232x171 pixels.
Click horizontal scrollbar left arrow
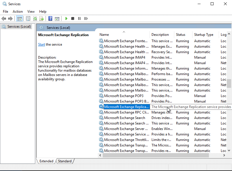point(100,155)
